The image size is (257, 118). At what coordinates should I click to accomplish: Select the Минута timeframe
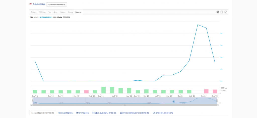(34, 12)
